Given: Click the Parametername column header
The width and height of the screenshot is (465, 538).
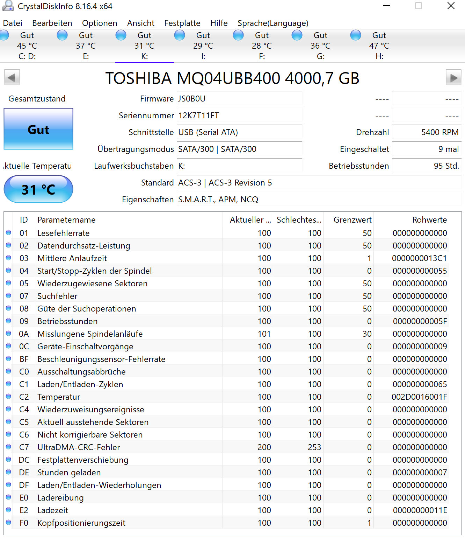Looking at the screenshot, I should click(x=129, y=220).
